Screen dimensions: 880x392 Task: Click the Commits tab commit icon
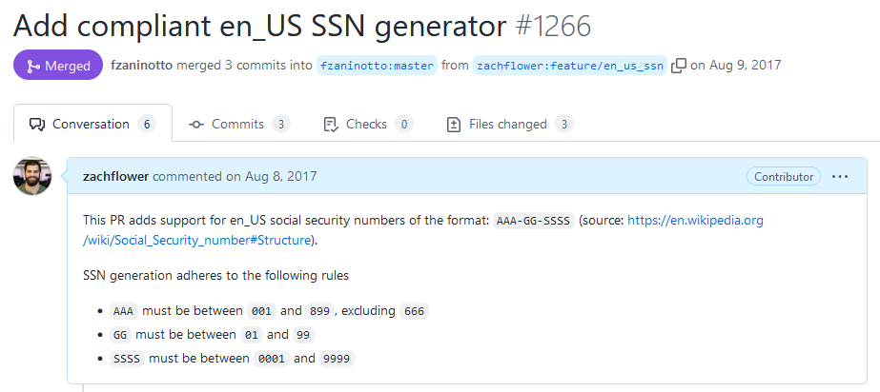[196, 125]
